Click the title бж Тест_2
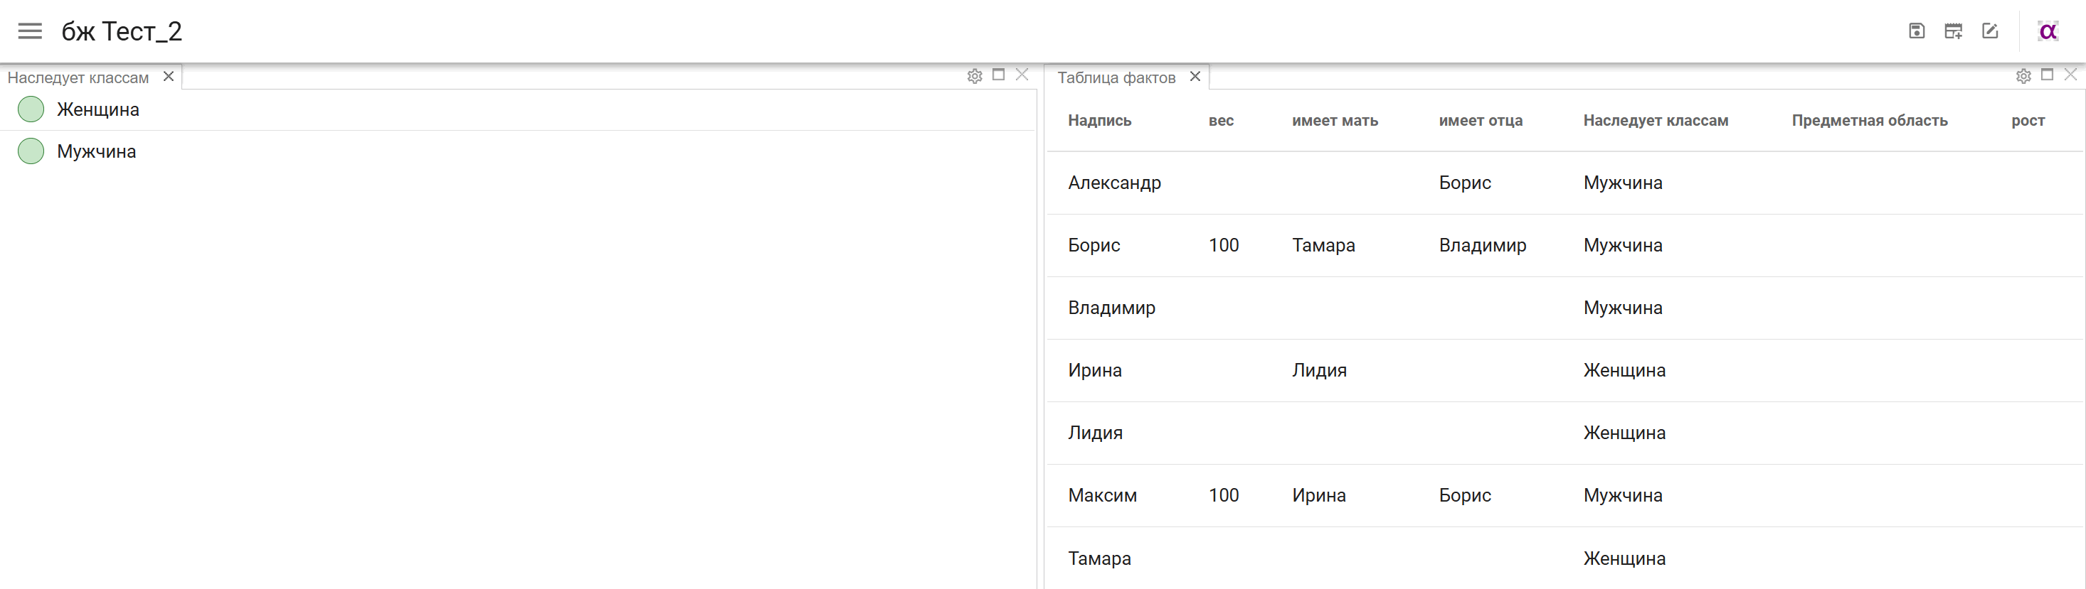This screenshot has height=589, width=2086. [122, 31]
